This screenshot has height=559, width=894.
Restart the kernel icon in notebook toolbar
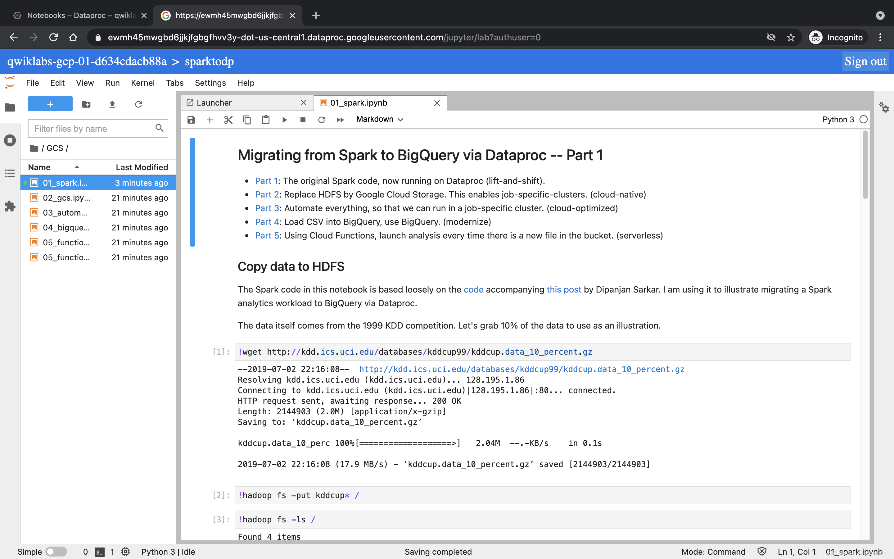321,120
